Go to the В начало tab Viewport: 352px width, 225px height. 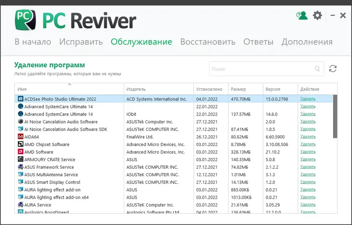[x=33, y=42]
